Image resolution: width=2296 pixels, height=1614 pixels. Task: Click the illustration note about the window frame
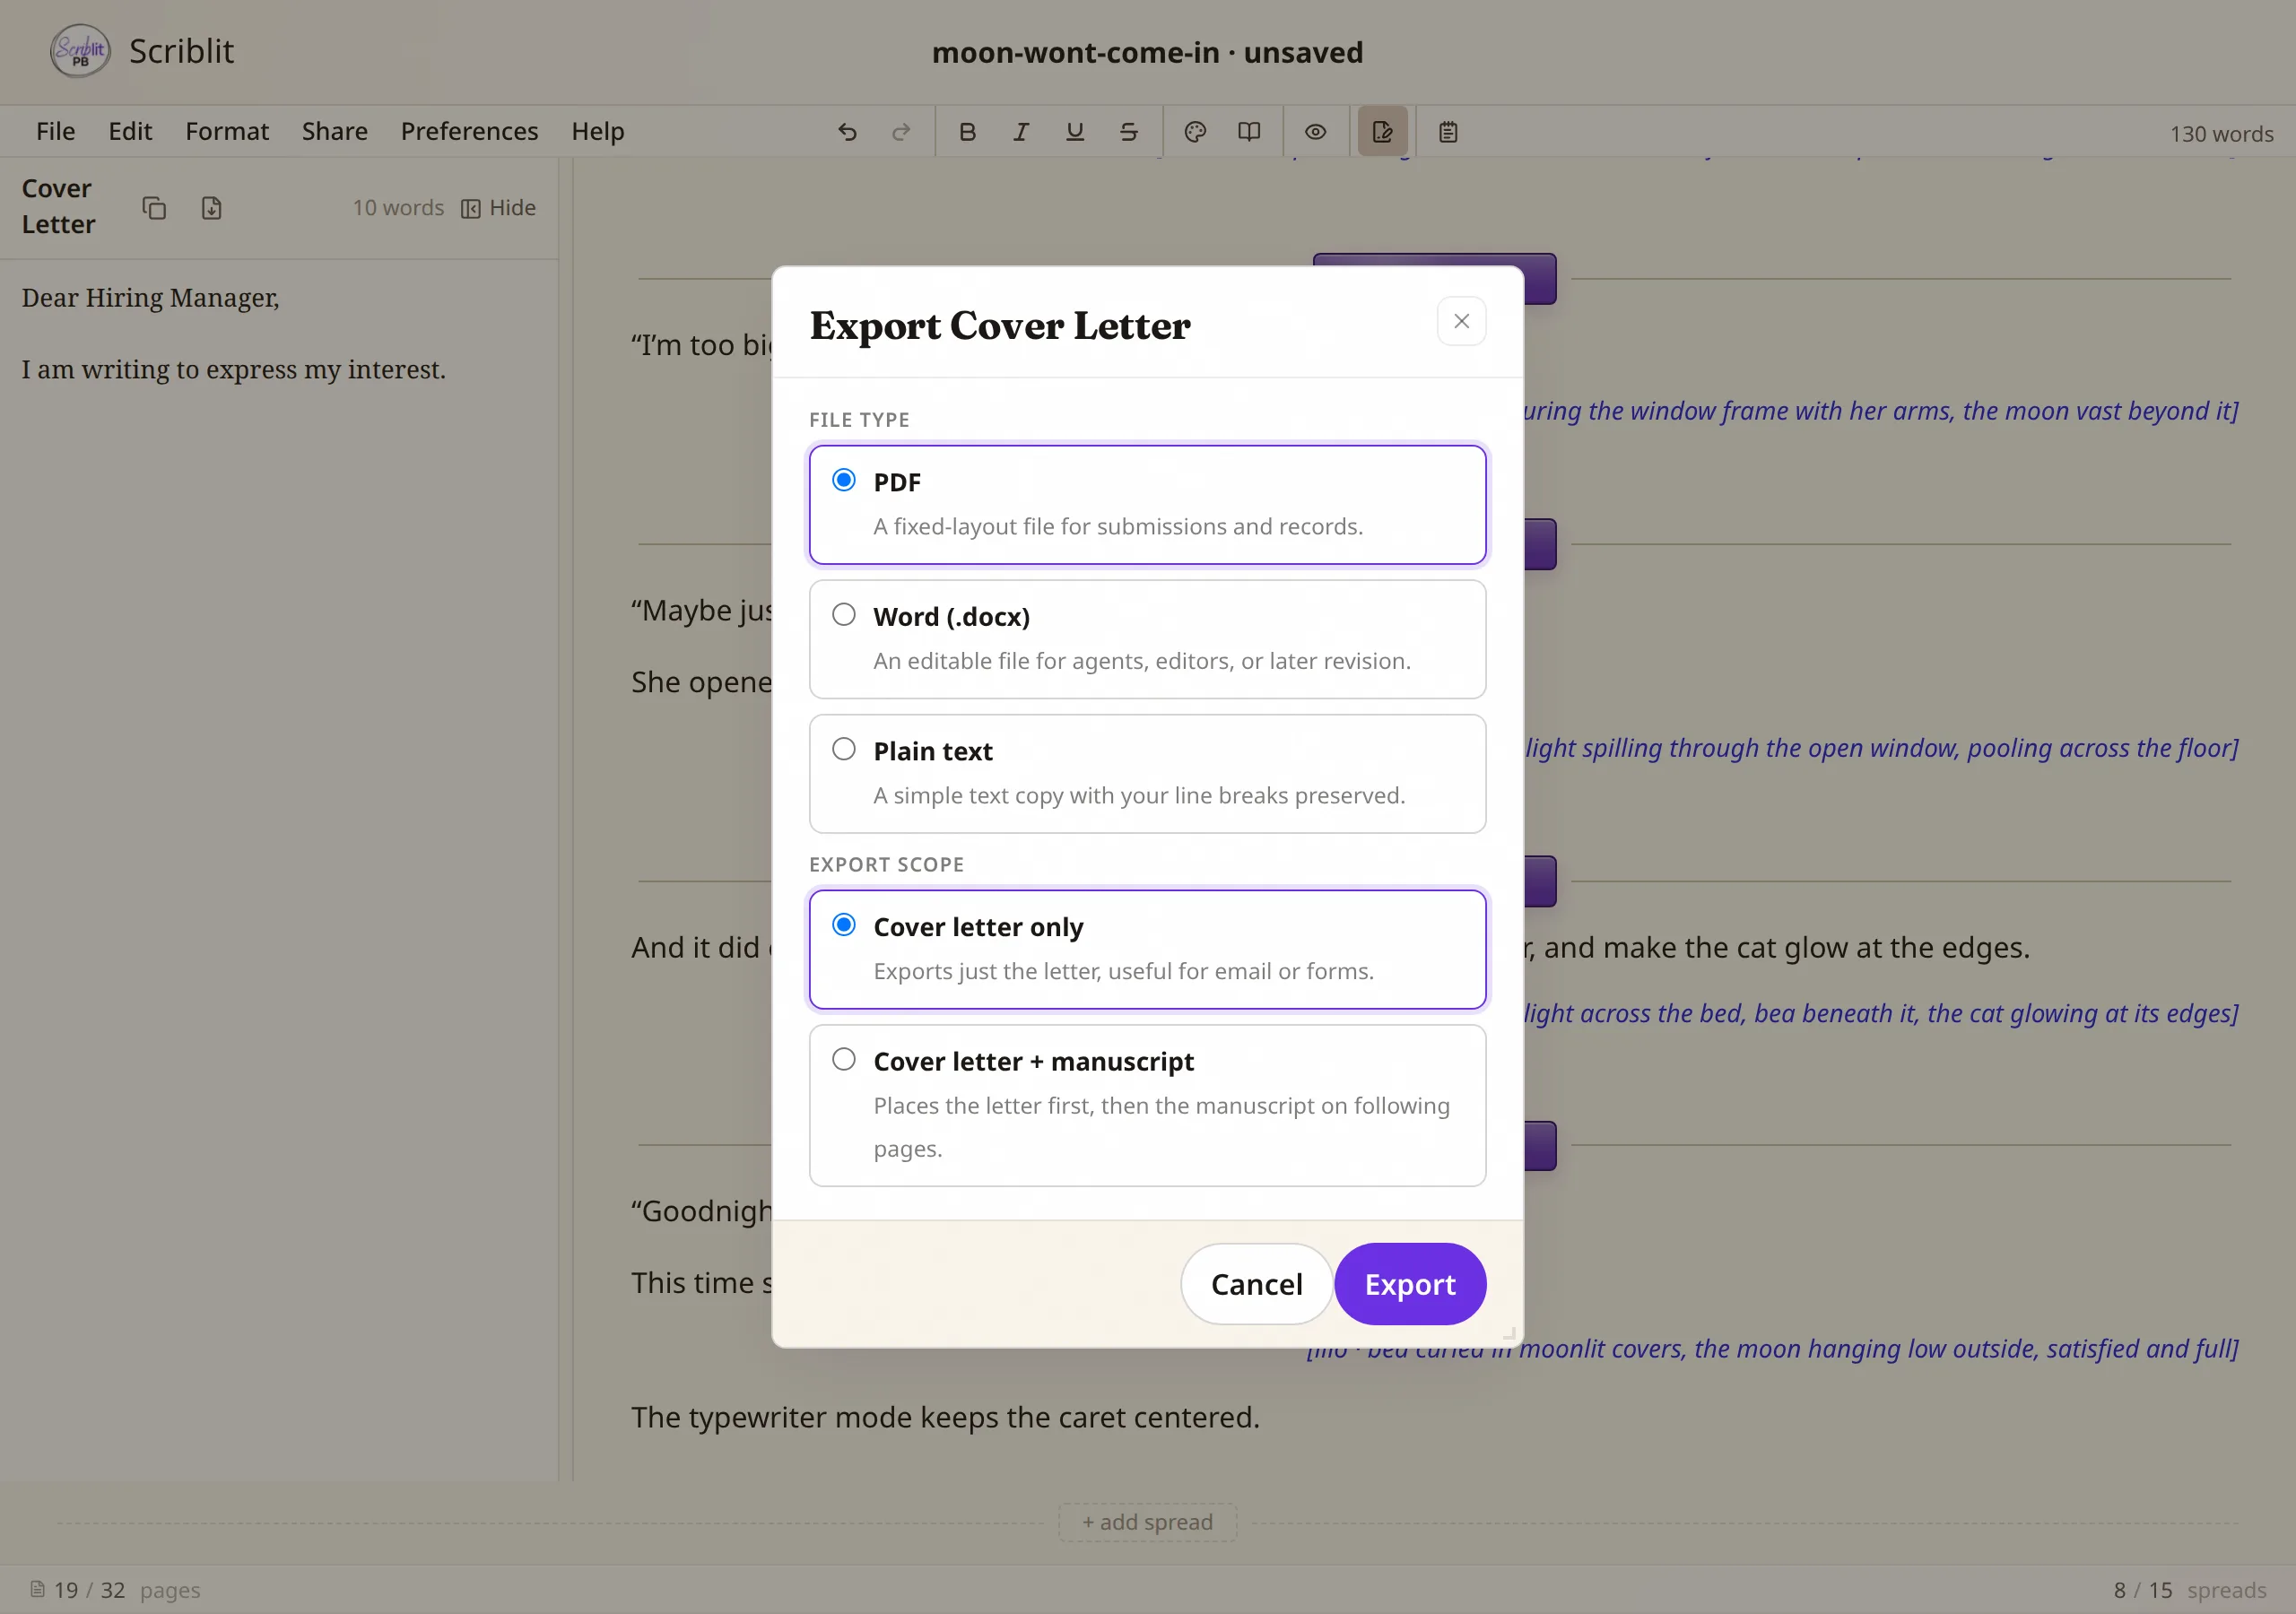(x=1881, y=411)
